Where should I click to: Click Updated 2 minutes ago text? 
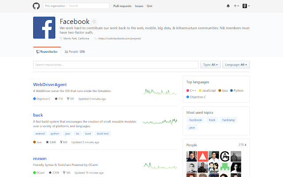point(92,99)
